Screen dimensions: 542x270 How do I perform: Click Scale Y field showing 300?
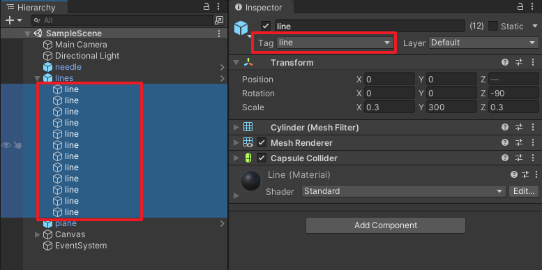click(451, 107)
